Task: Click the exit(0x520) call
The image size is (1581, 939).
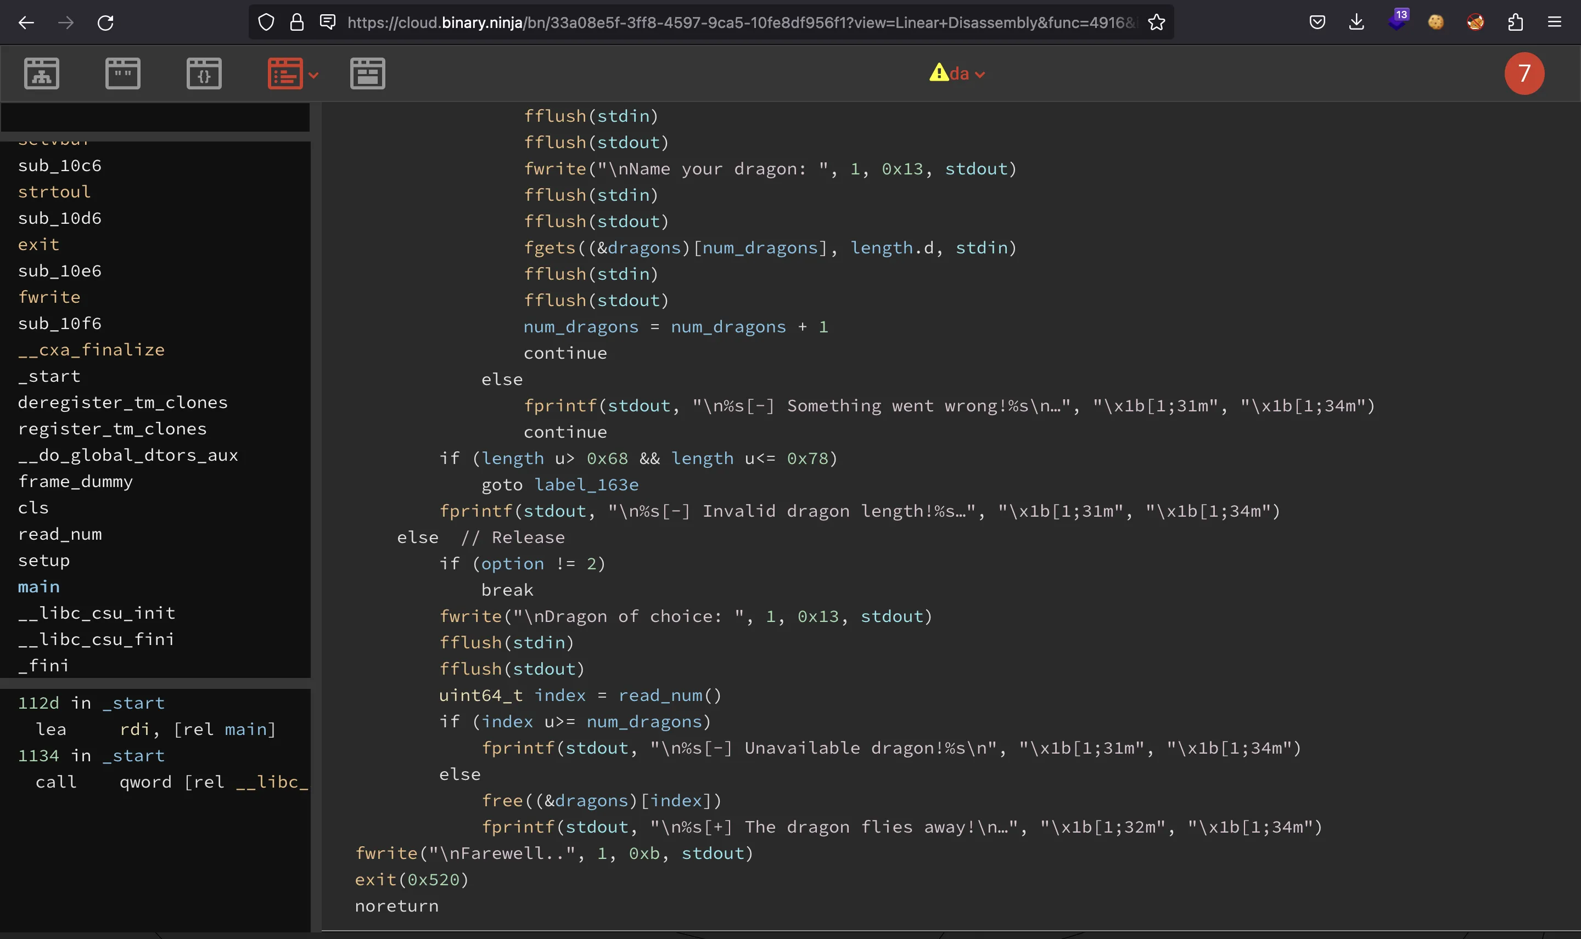Action: click(x=412, y=880)
